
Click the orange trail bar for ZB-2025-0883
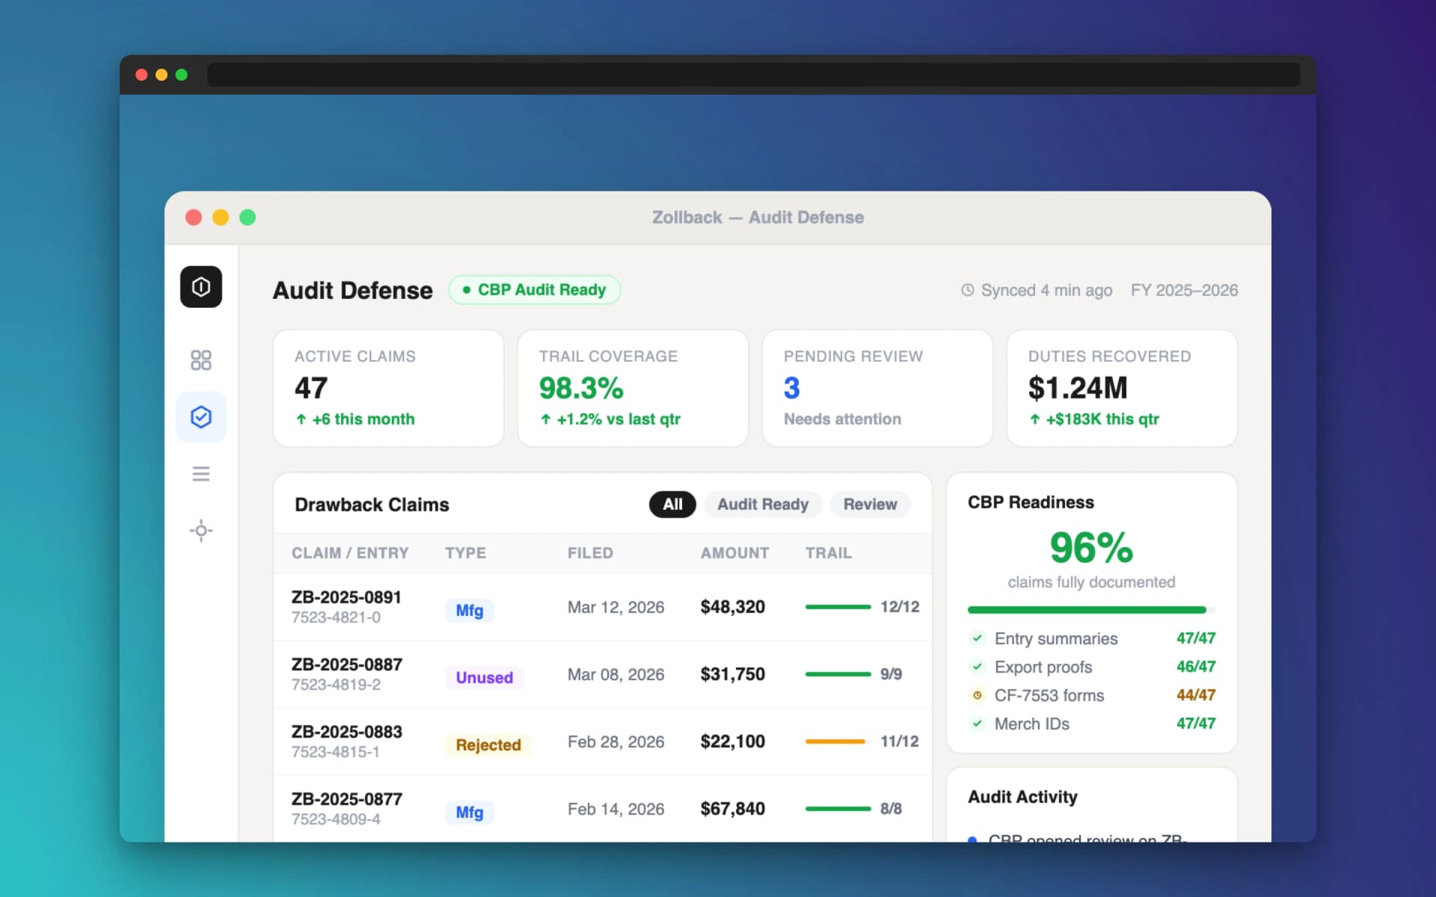tap(835, 742)
